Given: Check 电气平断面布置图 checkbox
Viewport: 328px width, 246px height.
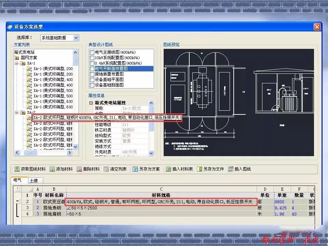Looking at the screenshot, I should tap(92, 69).
